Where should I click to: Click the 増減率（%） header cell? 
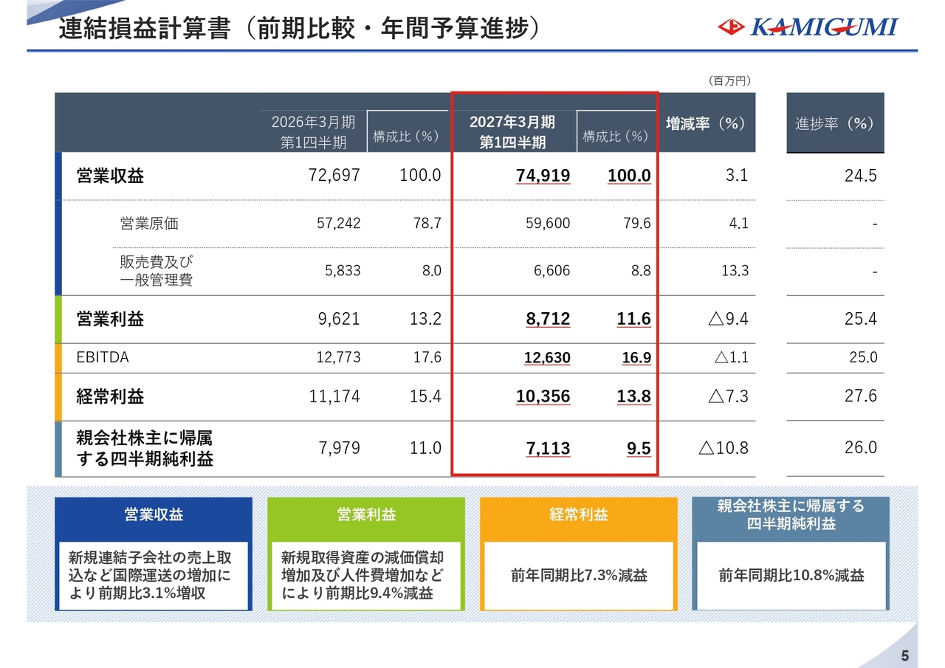click(705, 123)
